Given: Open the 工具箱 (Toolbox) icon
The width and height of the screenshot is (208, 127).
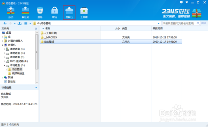Looking at the screenshot, I should click(x=84, y=12).
